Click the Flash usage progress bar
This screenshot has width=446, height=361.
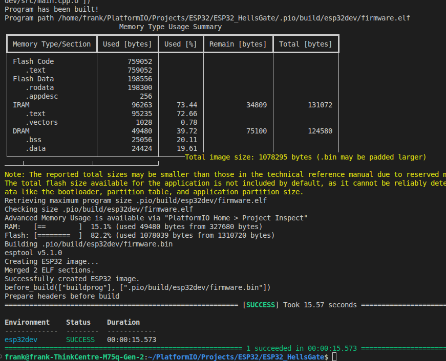click(x=58, y=235)
